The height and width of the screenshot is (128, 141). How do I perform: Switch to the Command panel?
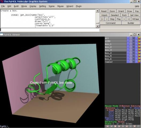coord(111,23)
